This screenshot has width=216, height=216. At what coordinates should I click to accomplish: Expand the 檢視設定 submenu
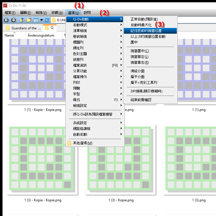pos(95,106)
